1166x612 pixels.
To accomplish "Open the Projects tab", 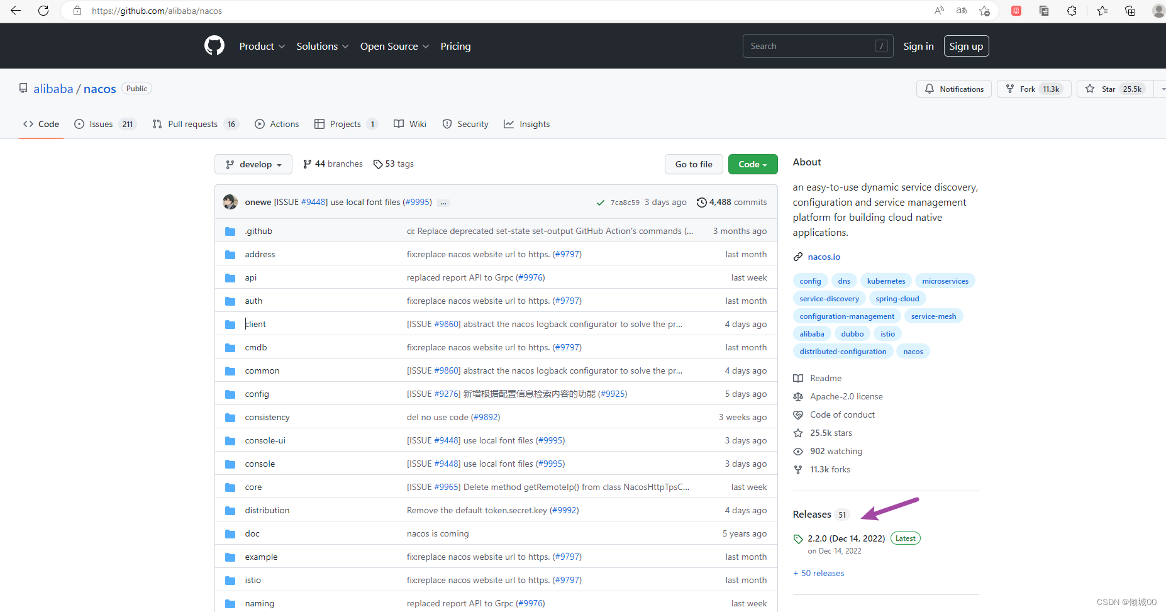I will pyautogui.click(x=346, y=124).
